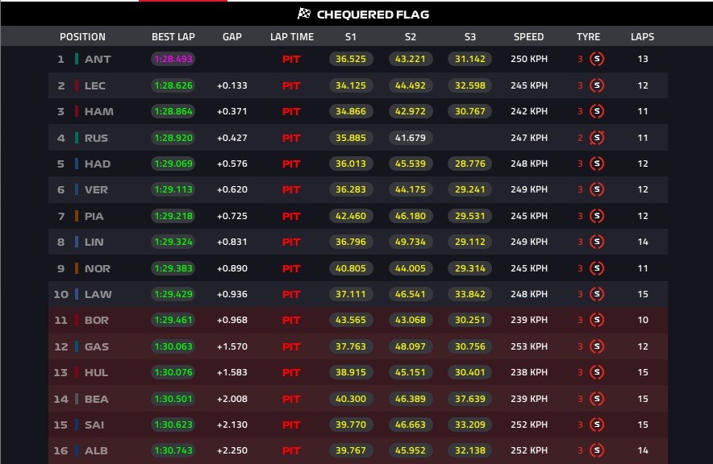Click the BEST LAP column header
Viewport: 713px width, 464px height.
pos(173,37)
